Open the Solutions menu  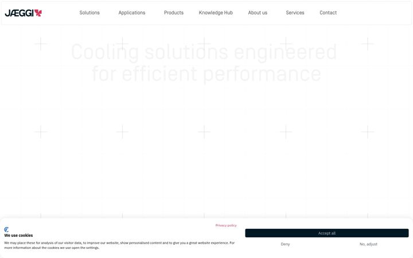point(89,13)
